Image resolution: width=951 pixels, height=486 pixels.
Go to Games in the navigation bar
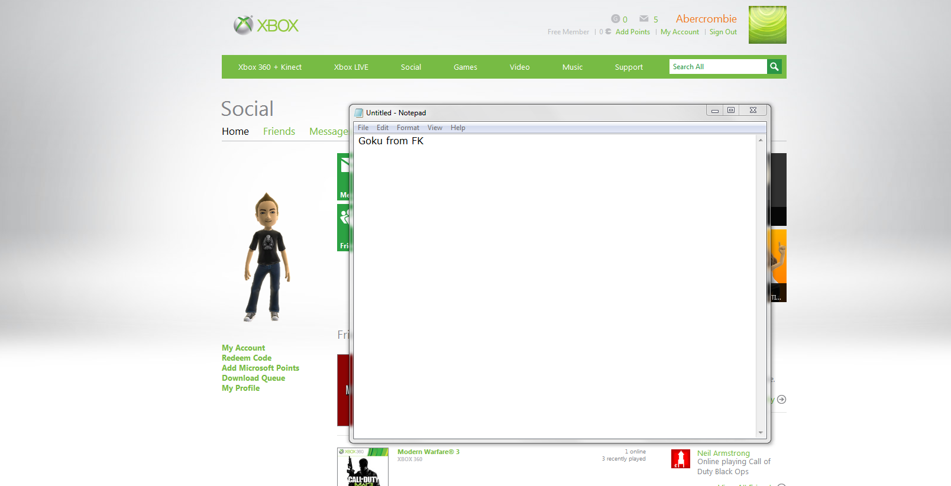[x=465, y=67]
